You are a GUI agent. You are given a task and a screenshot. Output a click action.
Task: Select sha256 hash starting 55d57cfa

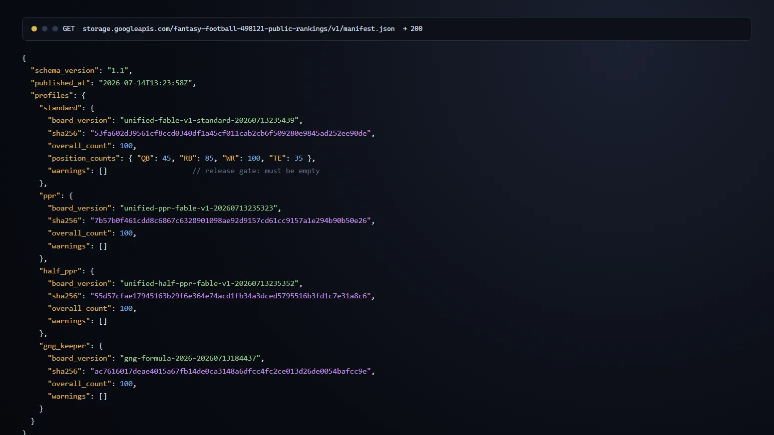click(x=231, y=296)
